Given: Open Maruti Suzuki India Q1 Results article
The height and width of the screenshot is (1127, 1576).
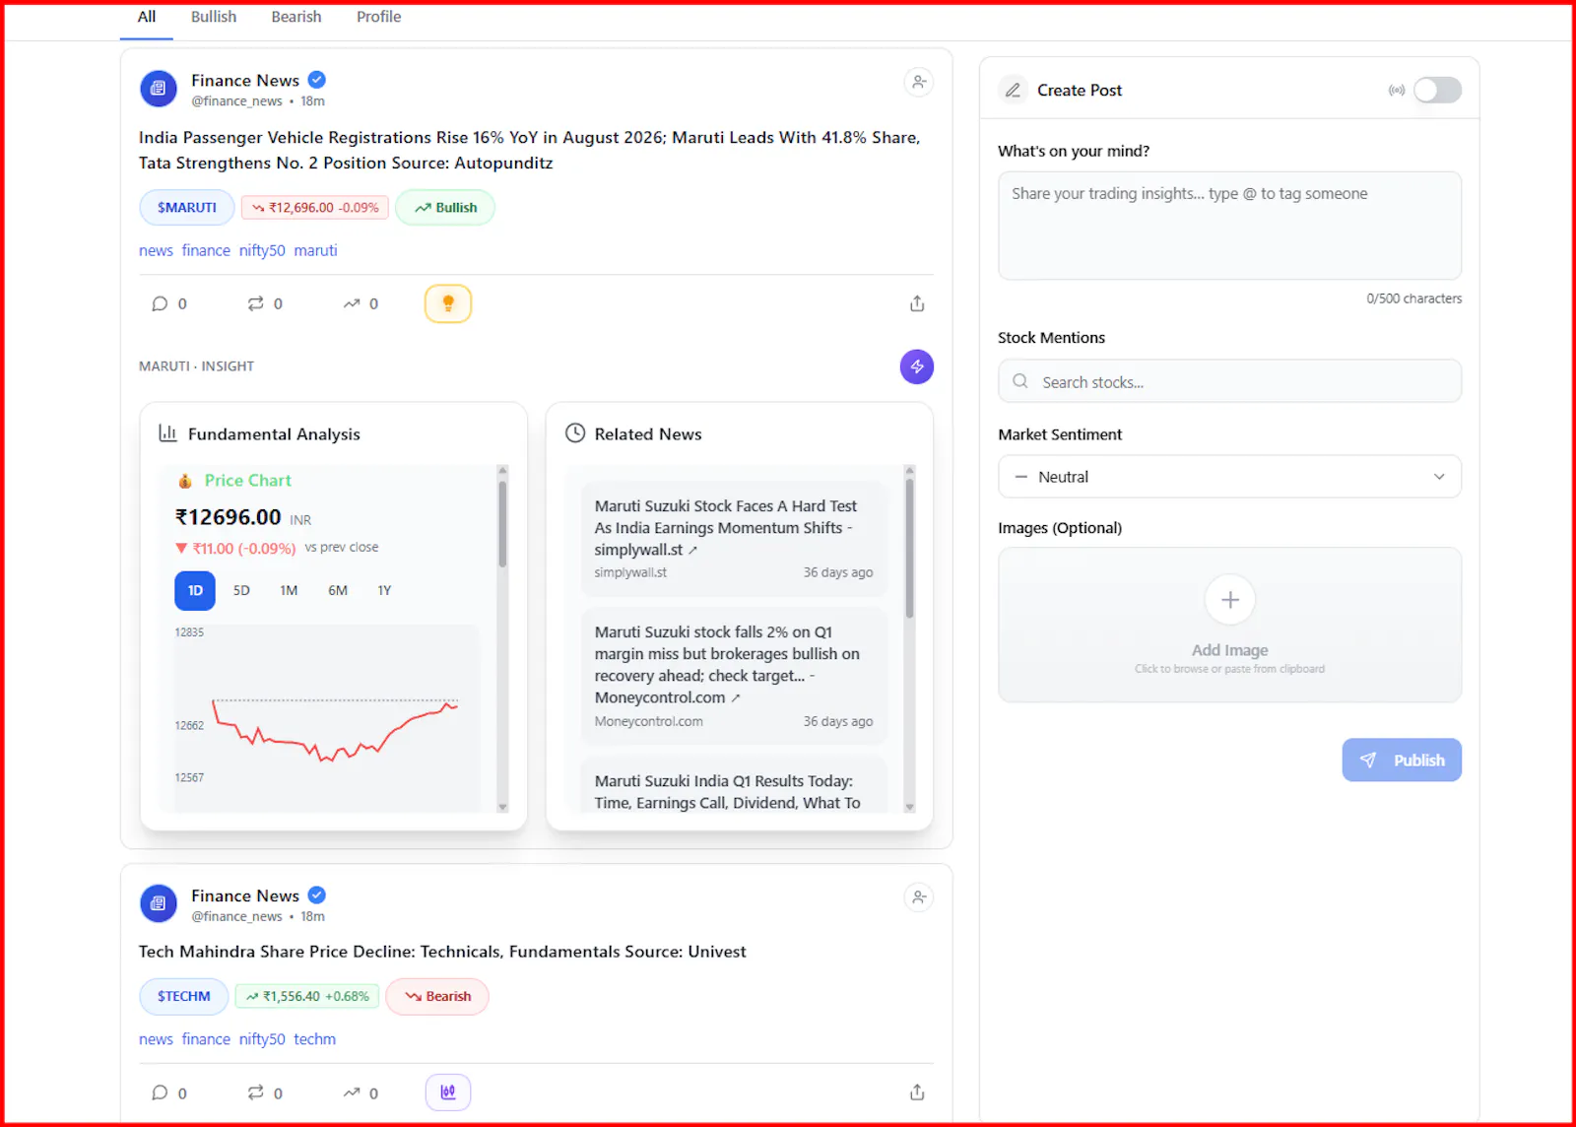Looking at the screenshot, I should pos(734,785).
